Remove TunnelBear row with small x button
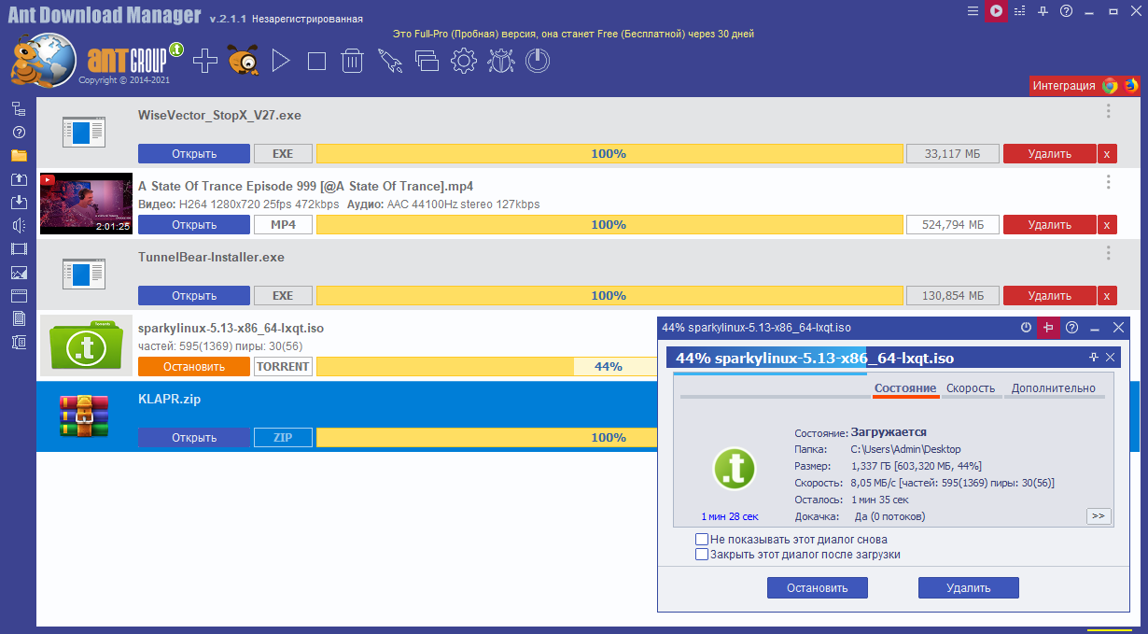 [1107, 296]
